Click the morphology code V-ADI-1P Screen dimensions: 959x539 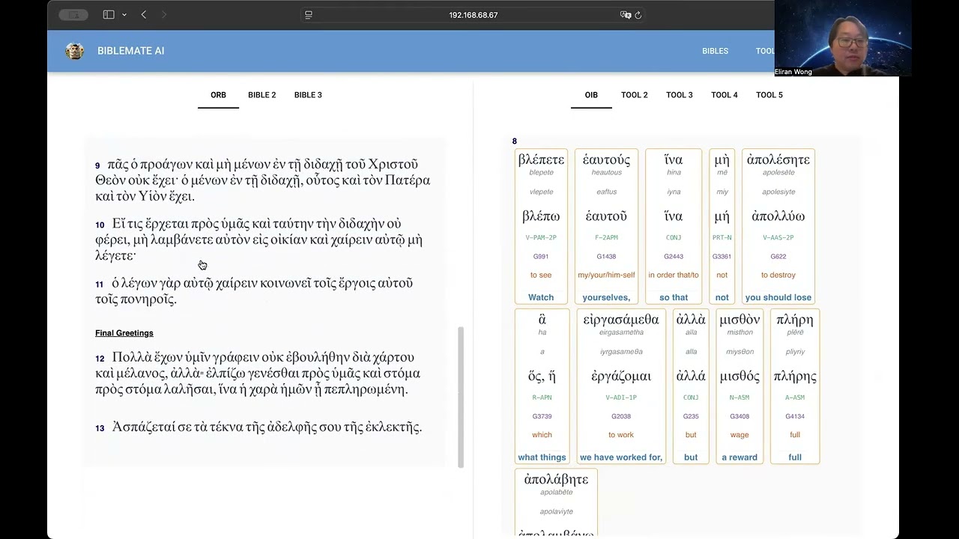tap(621, 398)
